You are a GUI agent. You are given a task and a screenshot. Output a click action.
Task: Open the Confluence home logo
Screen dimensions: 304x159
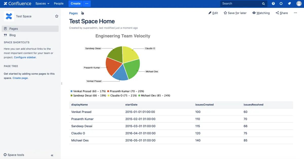17,4
